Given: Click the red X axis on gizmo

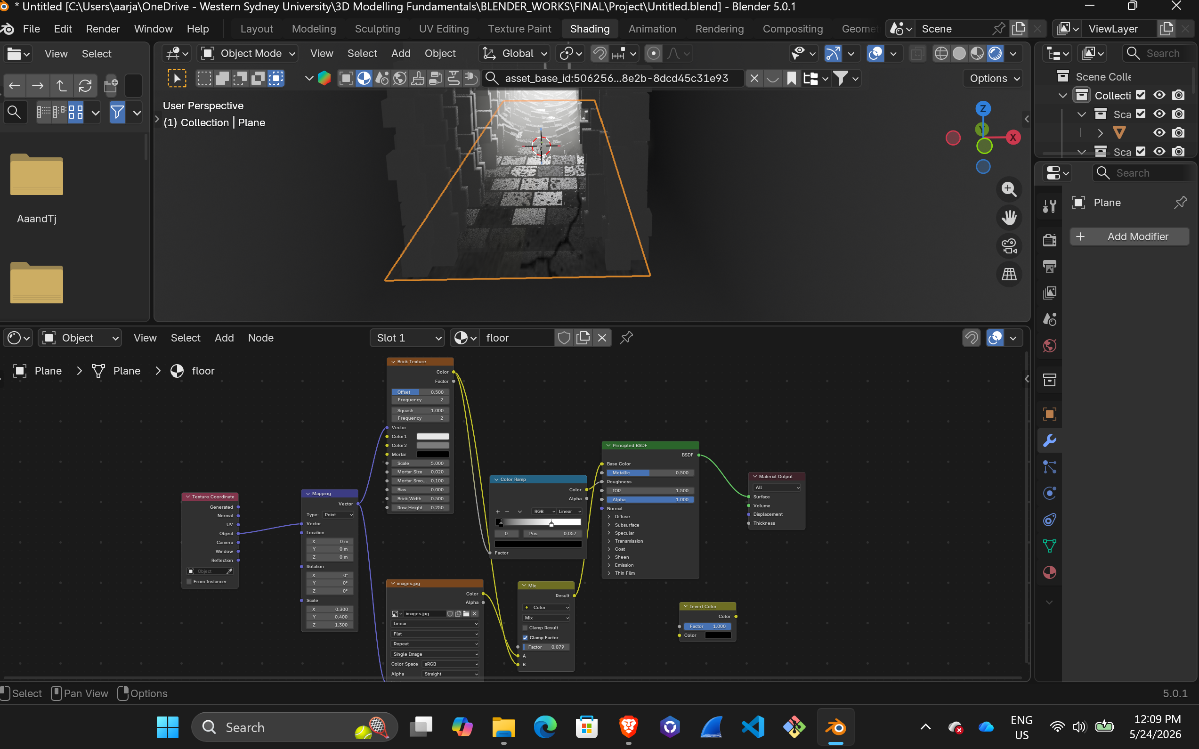Looking at the screenshot, I should click(1013, 138).
